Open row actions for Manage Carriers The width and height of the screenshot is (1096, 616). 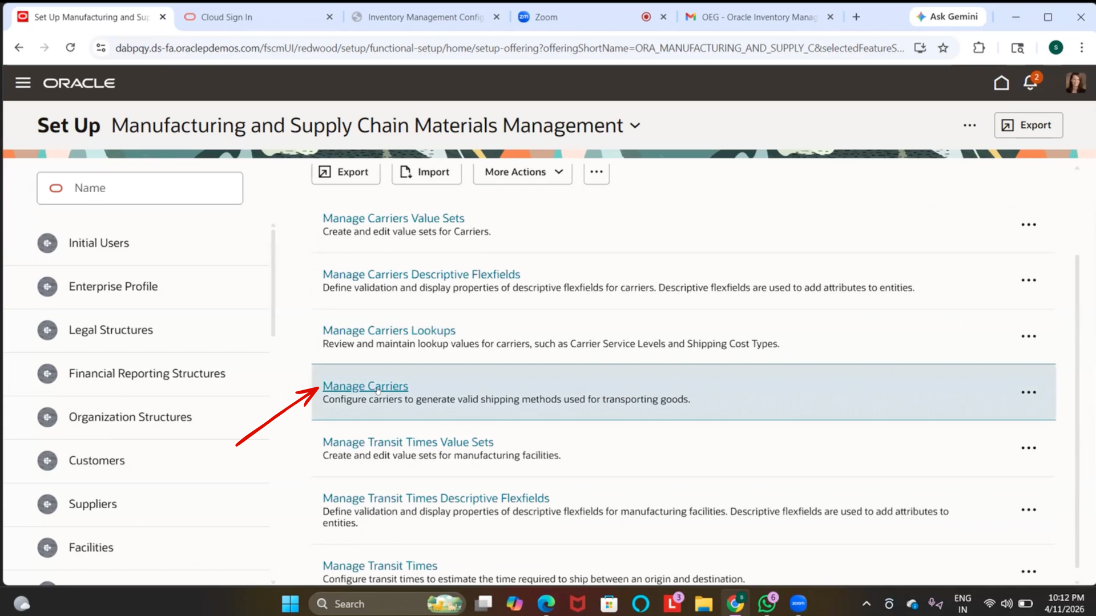[x=1029, y=392]
